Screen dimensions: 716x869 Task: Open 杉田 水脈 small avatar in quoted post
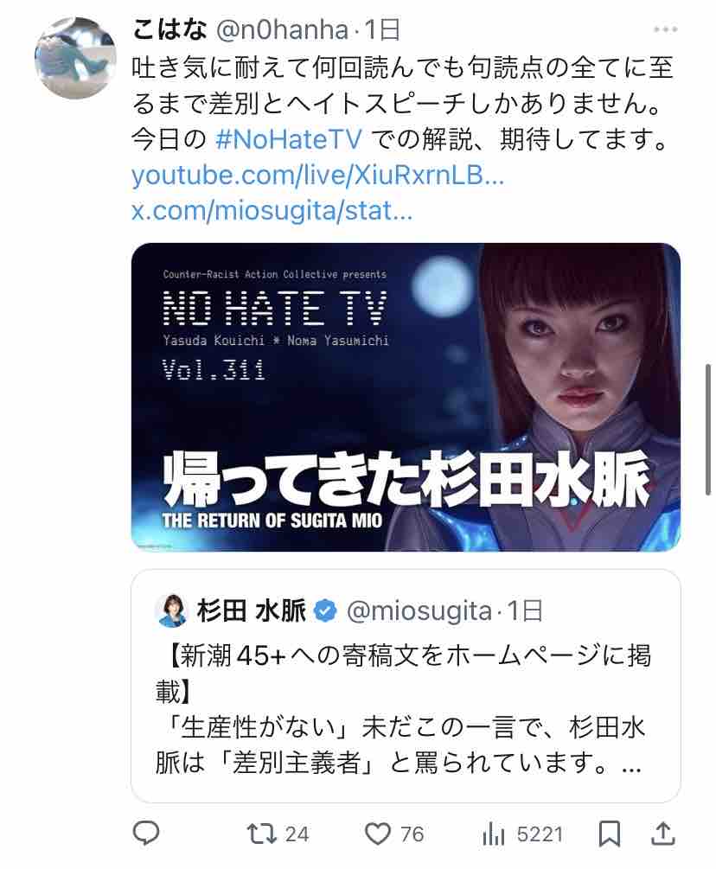click(x=172, y=610)
